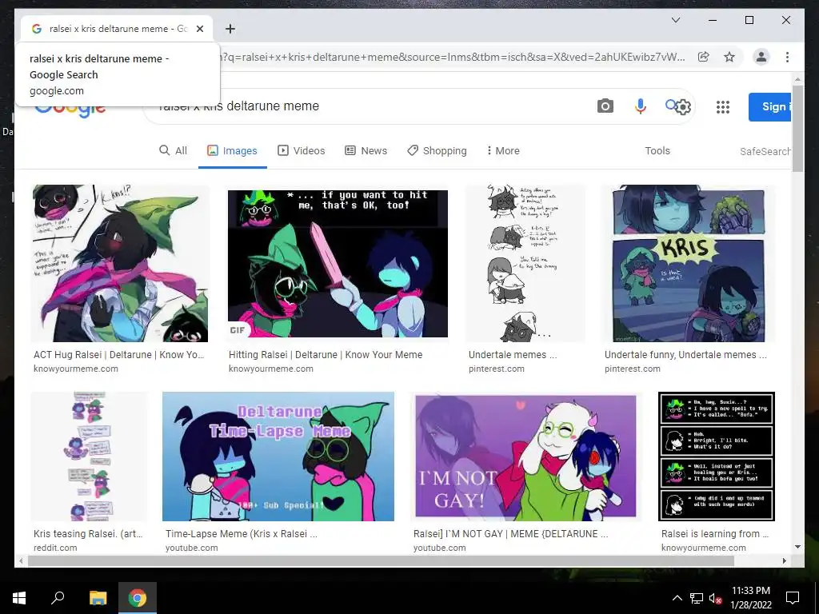
Task: Switch to the News tab
Action: click(366, 151)
